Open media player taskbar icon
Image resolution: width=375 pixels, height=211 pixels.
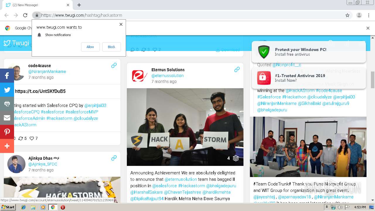tap(43, 207)
